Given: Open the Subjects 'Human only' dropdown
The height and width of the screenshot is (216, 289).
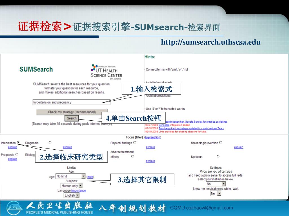Looking at the screenshot, I should pyautogui.click(x=71, y=186).
